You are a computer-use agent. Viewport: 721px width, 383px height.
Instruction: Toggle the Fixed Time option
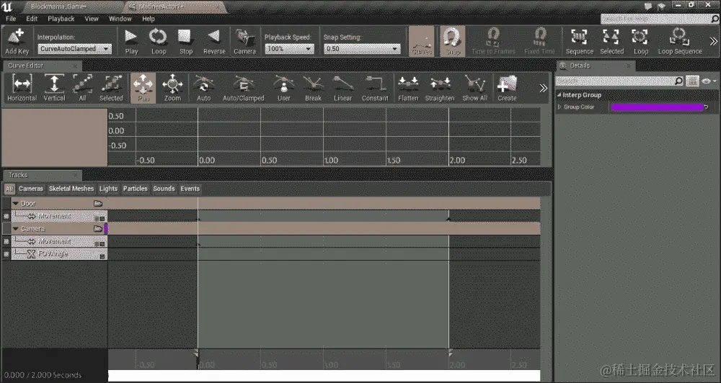pyautogui.click(x=540, y=41)
